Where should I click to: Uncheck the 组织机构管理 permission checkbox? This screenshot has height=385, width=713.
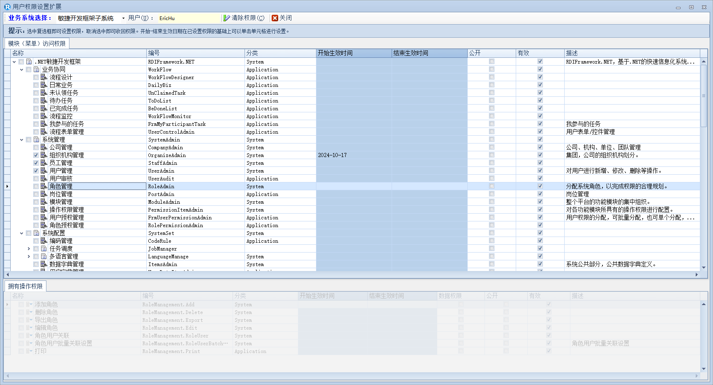coord(36,155)
